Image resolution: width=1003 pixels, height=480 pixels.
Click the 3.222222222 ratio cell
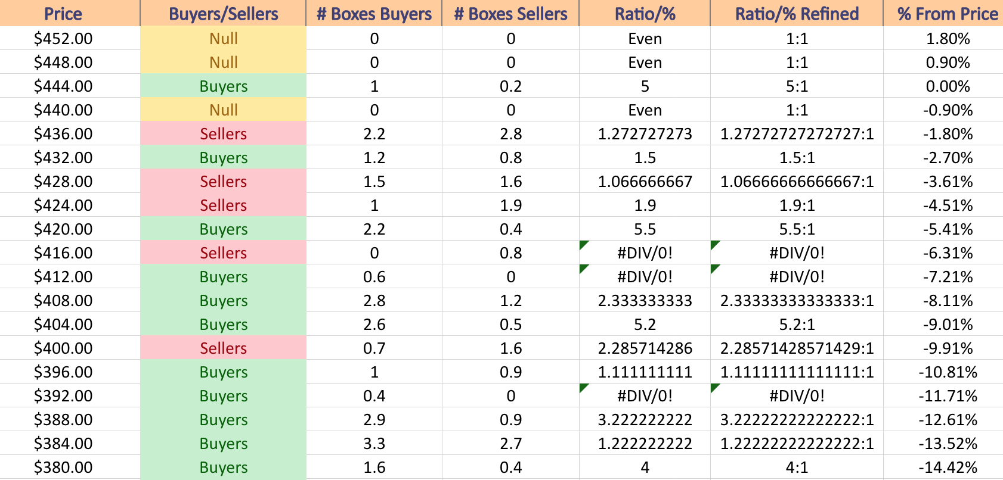[x=645, y=420]
